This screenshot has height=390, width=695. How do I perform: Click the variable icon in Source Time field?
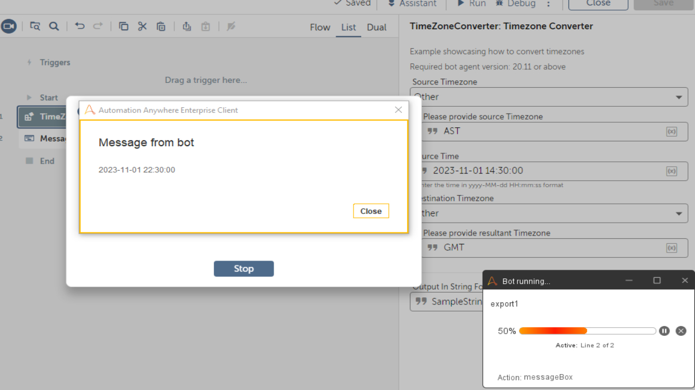point(672,171)
